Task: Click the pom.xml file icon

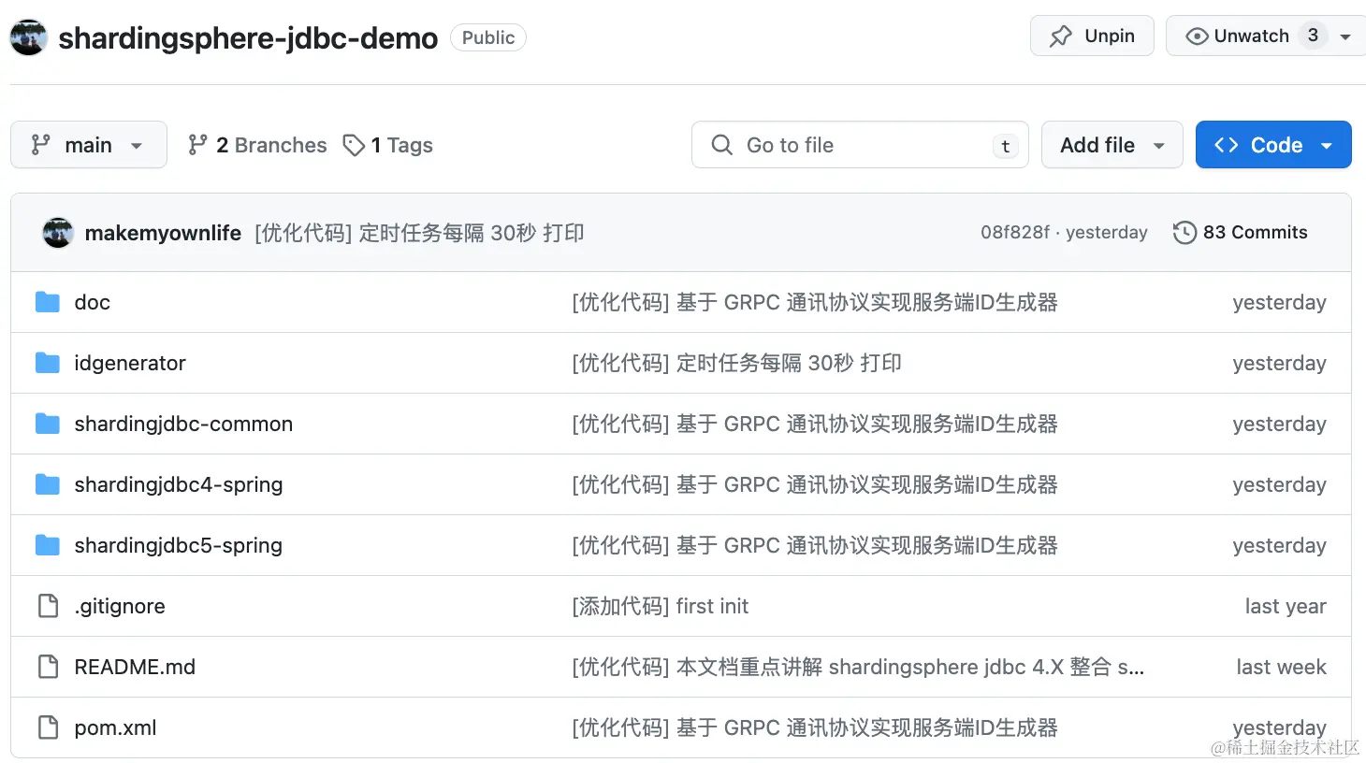Action: pyautogui.click(x=48, y=727)
